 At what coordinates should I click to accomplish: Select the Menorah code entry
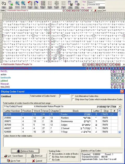[62, 84]
